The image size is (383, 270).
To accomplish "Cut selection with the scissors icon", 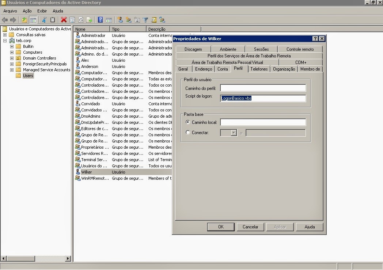I will (x=44, y=20).
